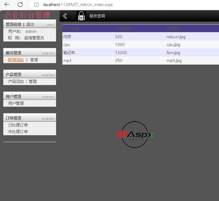The width and height of the screenshot is (219, 201).
Task: Click the 产品价格 column header
Action: [x=123, y=29]
